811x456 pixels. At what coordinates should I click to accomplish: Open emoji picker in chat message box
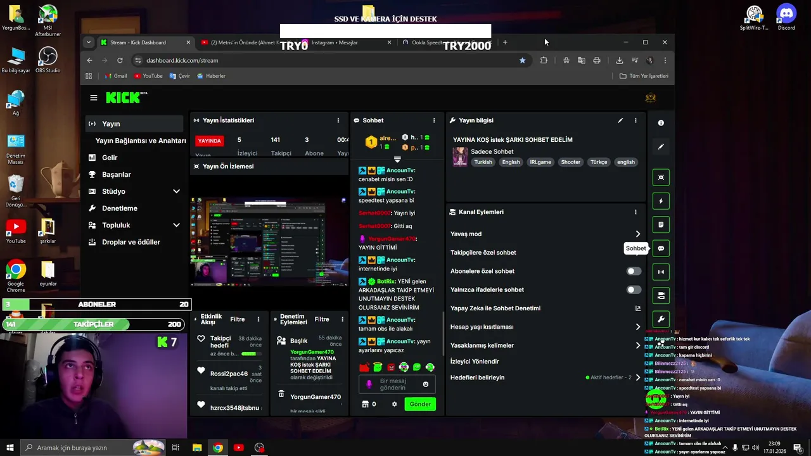click(x=426, y=384)
